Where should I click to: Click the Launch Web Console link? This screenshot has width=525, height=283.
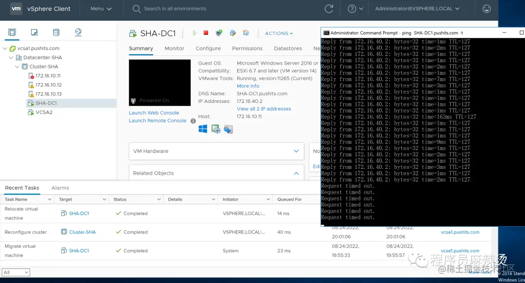pos(154,113)
